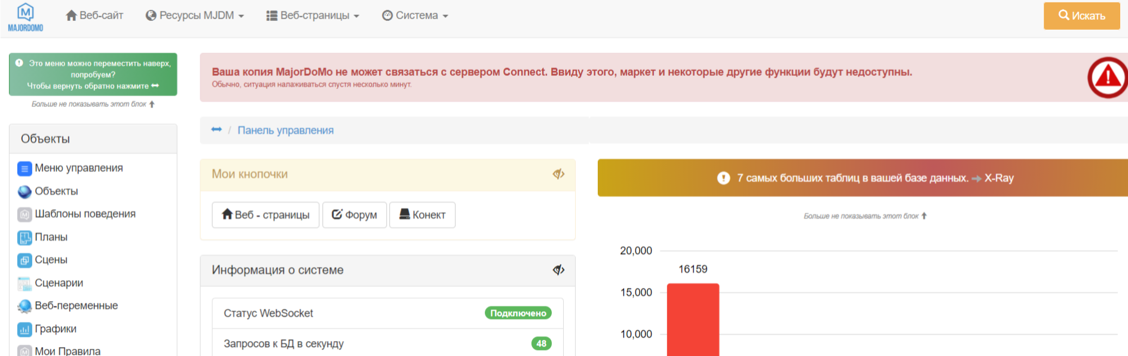
Task: Click the Сцены sidebar icon
Action: [25, 260]
